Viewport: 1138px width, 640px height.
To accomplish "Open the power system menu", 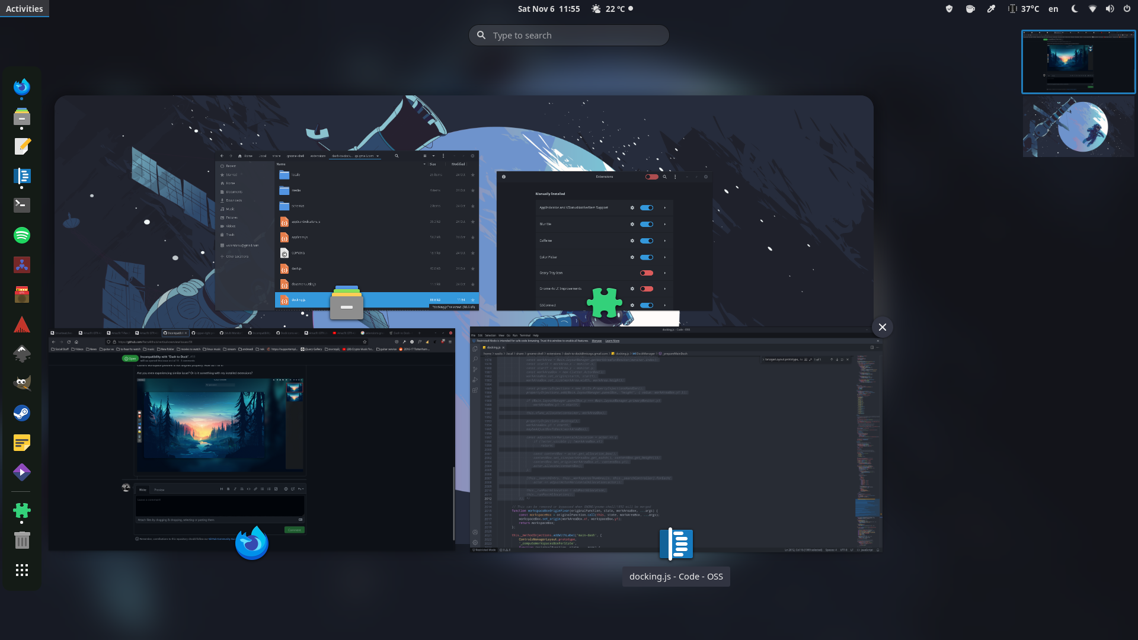I will 1127,9.
